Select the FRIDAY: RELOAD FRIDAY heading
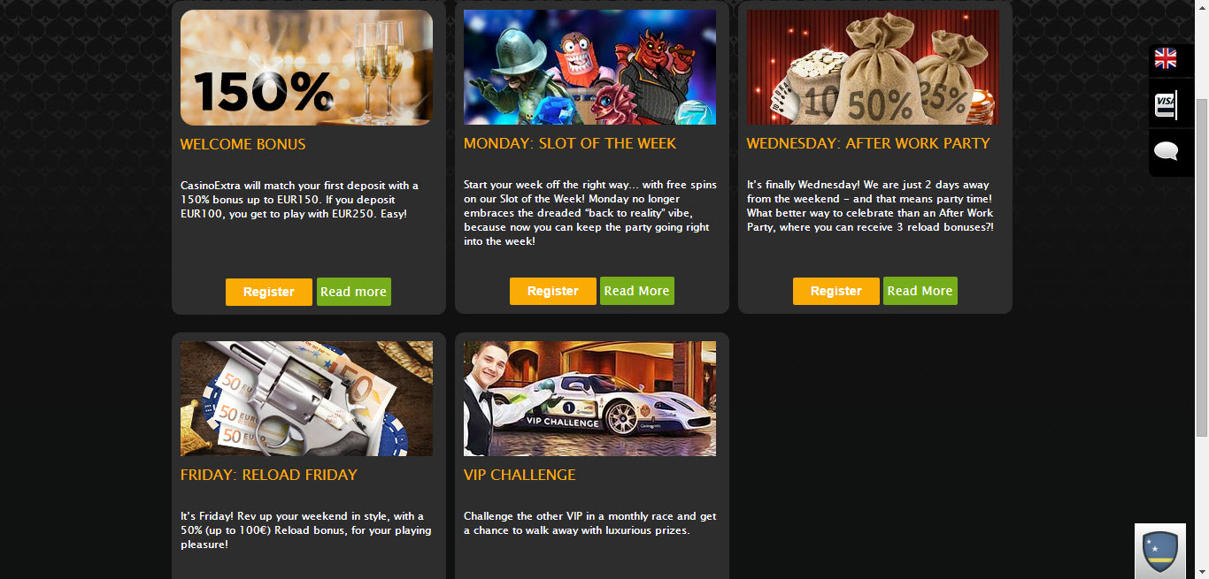The width and height of the screenshot is (1209, 579). [268, 475]
